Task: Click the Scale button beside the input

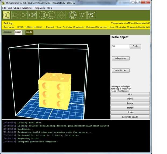Action: tap(135, 46)
